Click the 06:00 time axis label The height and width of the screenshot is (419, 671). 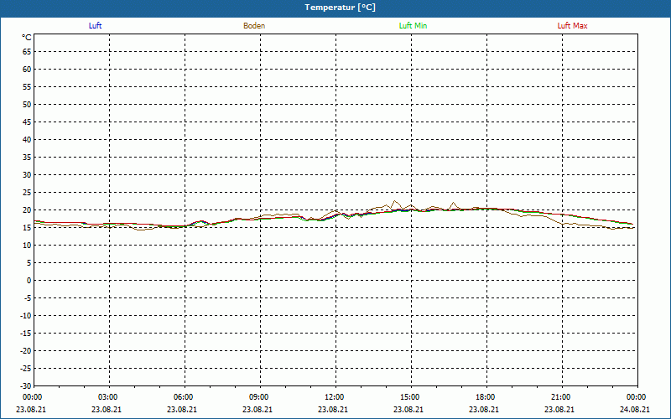[x=183, y=397]
